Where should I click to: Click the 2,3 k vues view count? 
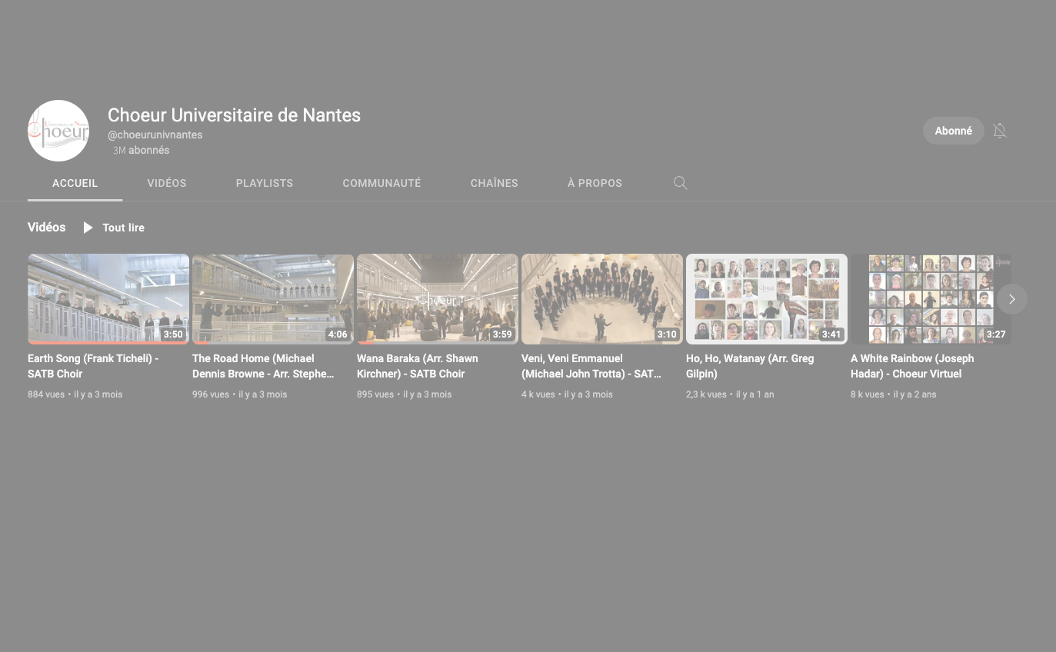tap(706, 394)
